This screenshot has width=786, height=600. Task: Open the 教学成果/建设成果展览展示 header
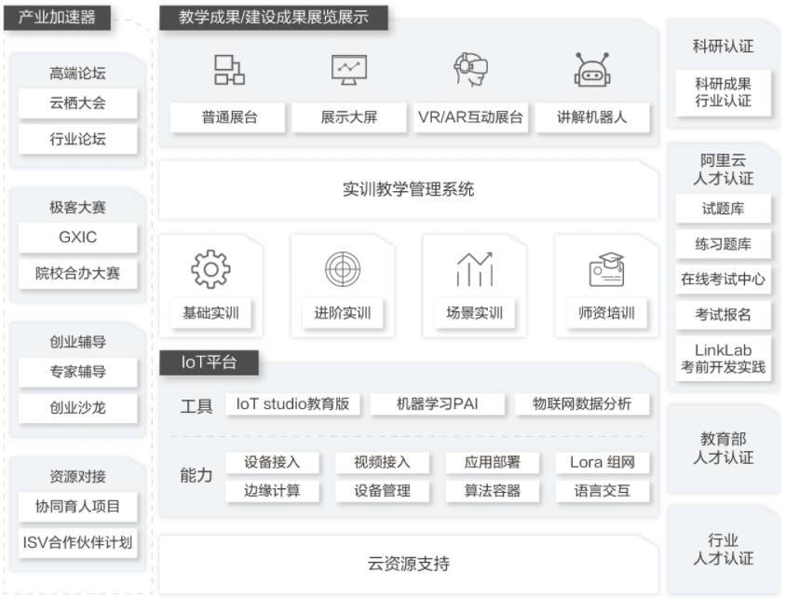274,18
